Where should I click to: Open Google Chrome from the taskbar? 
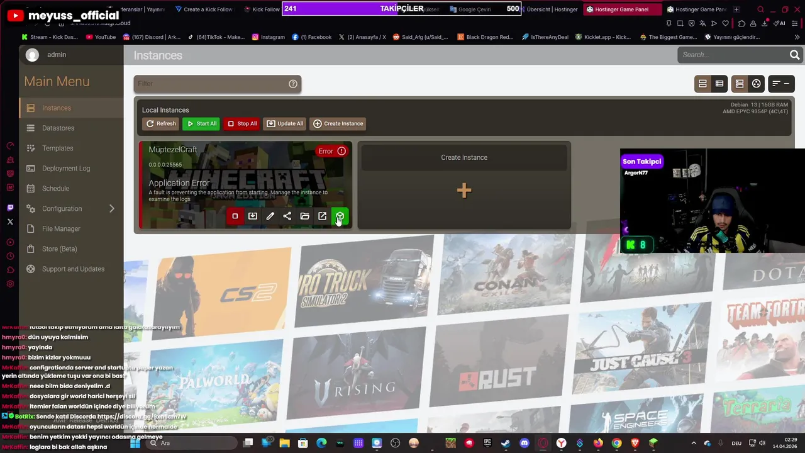pos(616,443)
